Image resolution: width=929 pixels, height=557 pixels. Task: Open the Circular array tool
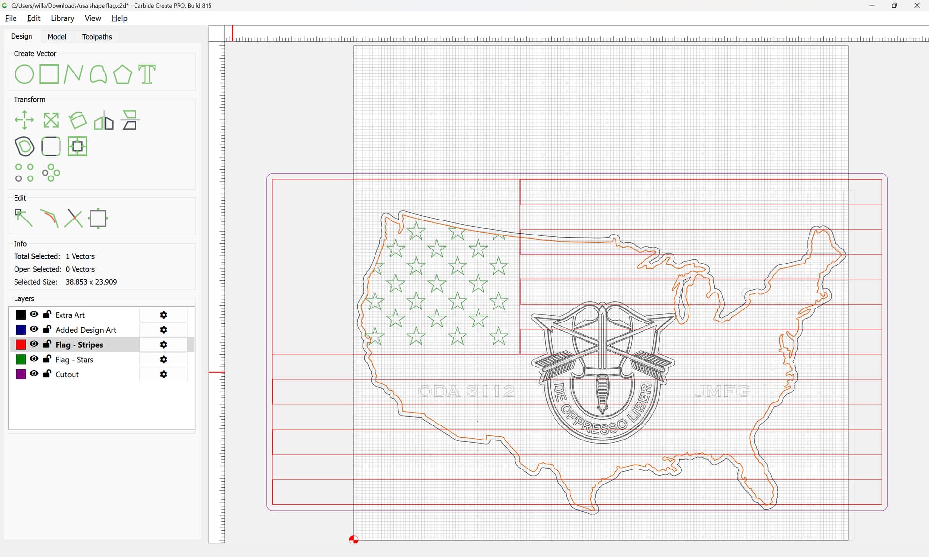(51, 173)
